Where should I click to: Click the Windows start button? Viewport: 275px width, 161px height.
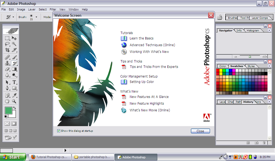13,157
